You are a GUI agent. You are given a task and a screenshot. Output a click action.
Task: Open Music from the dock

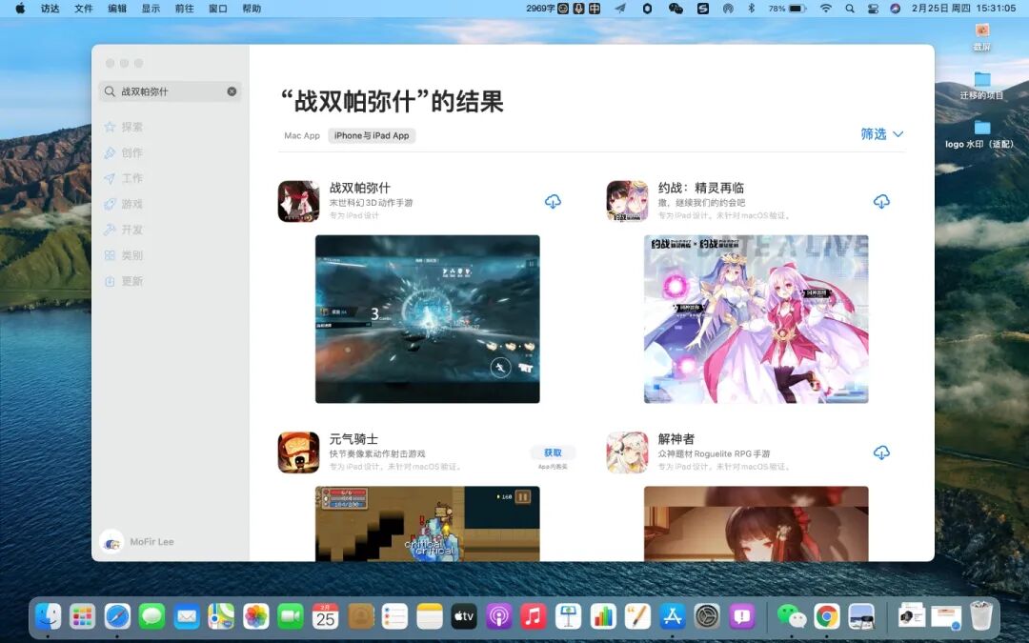click(534, 616)
